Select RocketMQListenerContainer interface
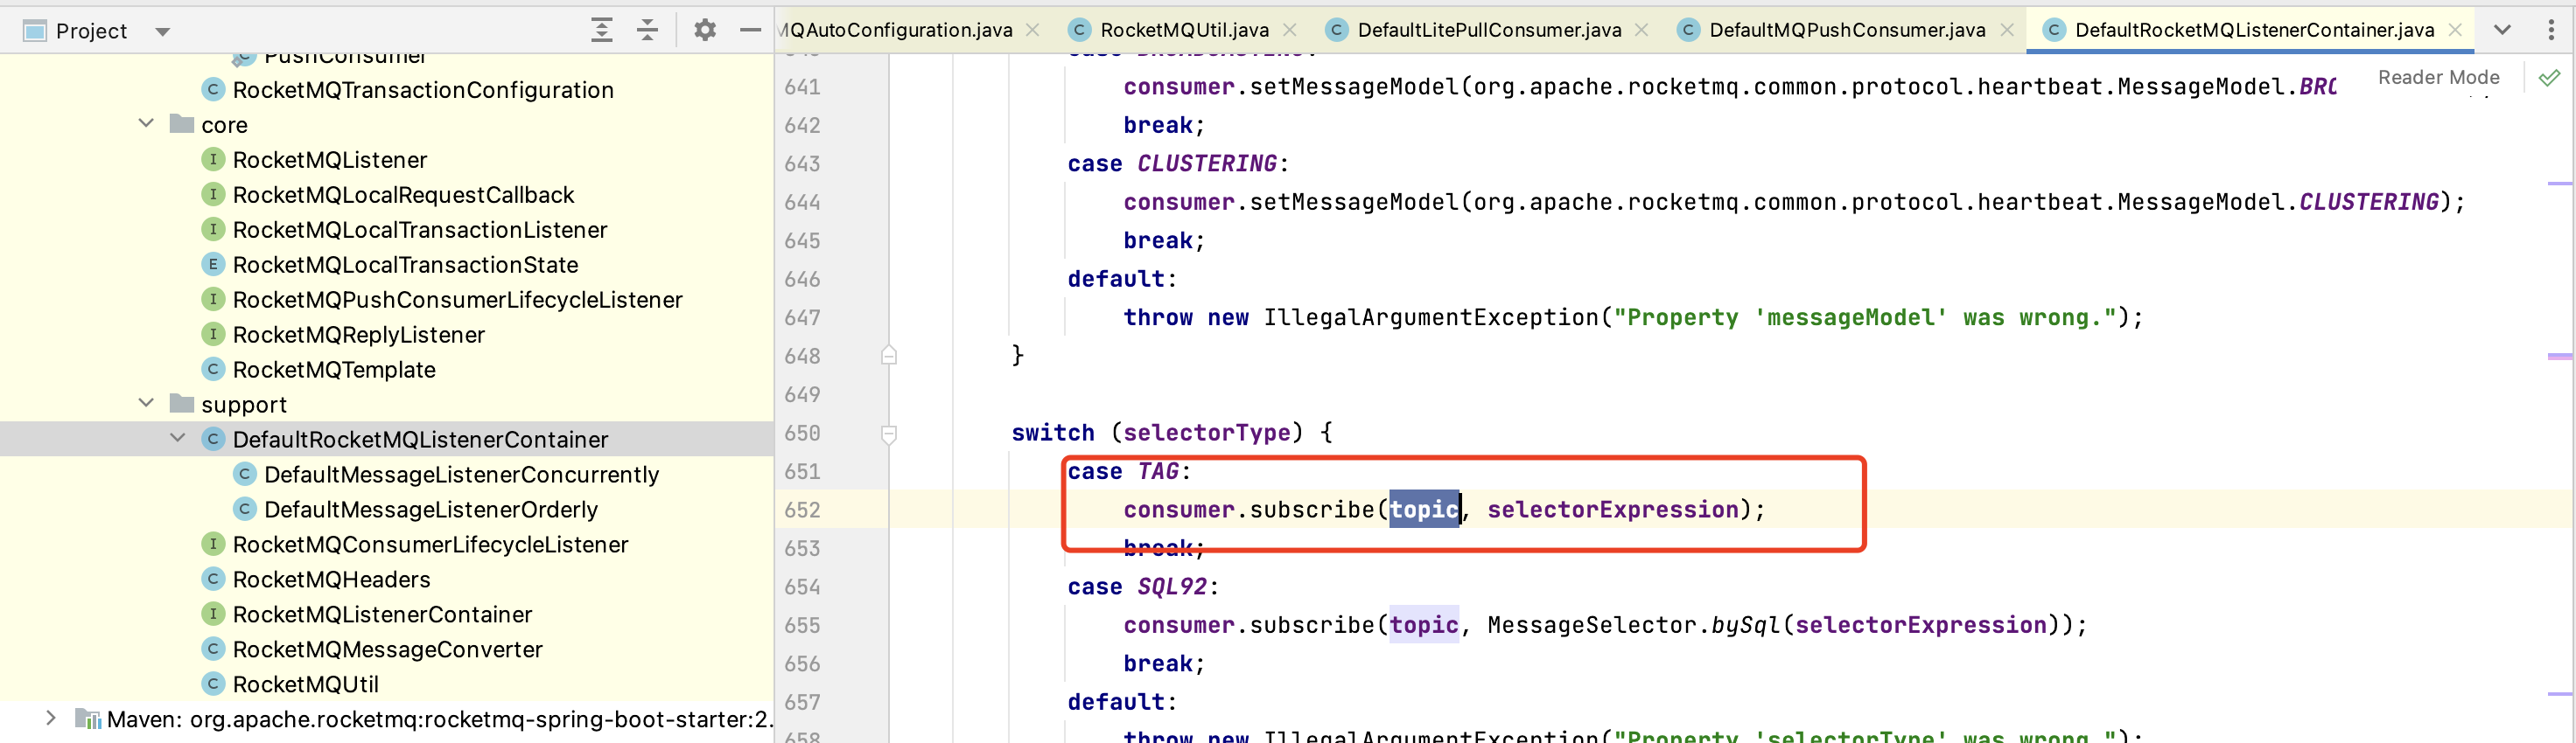Viewport: 2576px width, 743px height. coord(382,615)
